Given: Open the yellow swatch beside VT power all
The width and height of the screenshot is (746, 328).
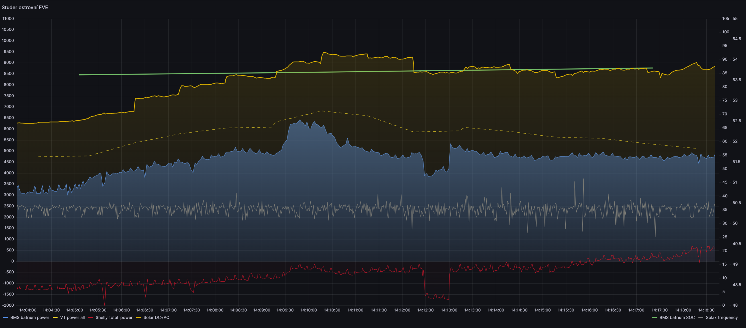Looking at the screenshot, I should click(x=55, y=317).
